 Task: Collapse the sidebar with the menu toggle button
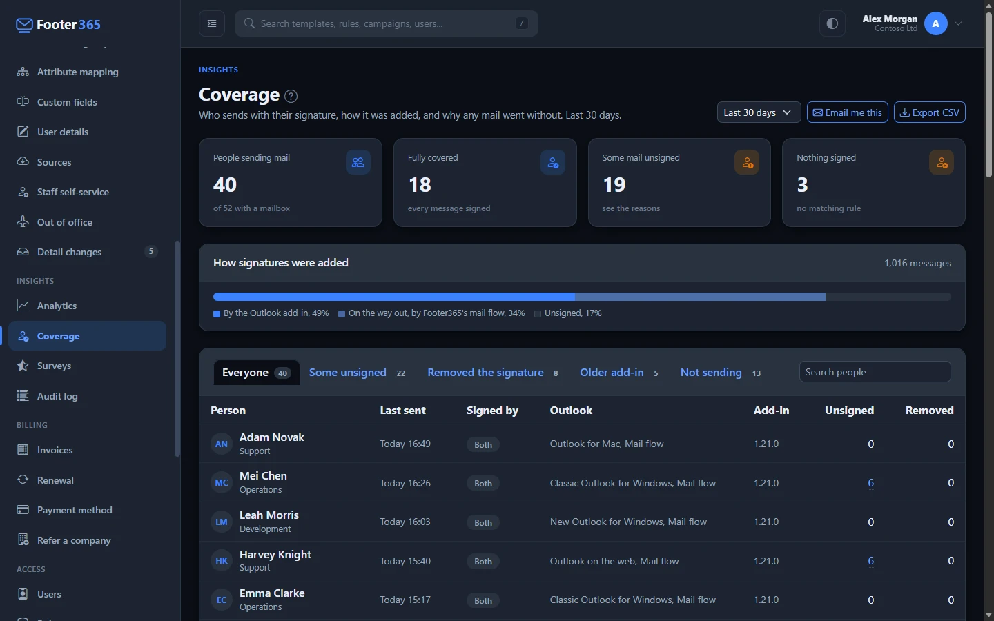pos(212,23)
